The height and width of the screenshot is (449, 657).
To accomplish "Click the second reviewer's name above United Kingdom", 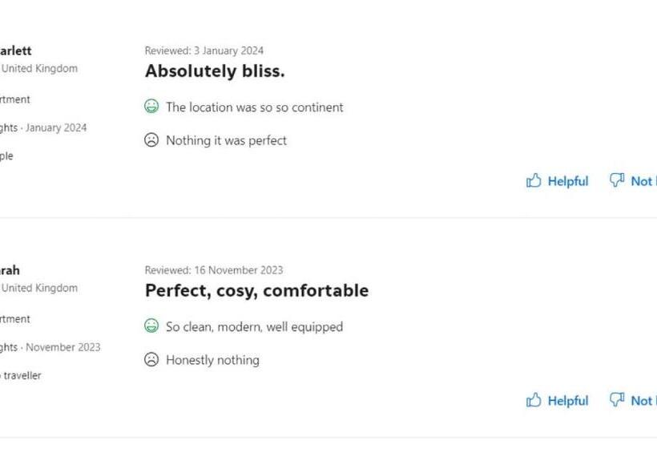I will click(x=10, y=271).
